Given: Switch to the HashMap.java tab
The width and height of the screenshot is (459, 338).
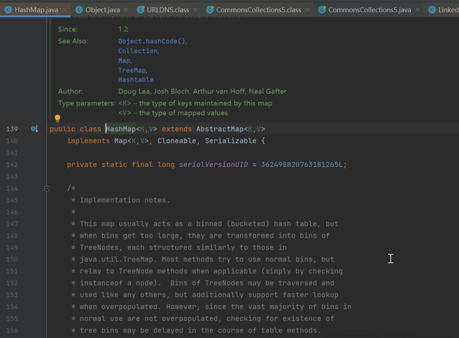Looking at the screenshot, I should (36, 10).
